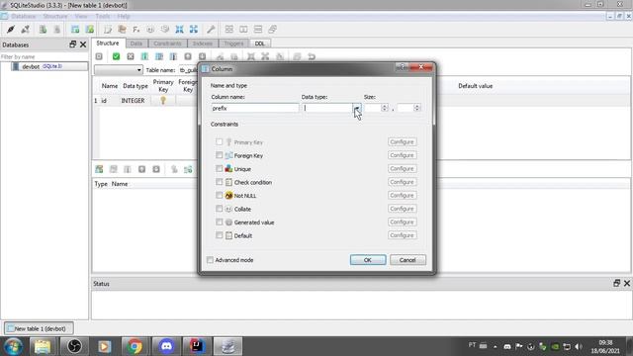The height and width of the screenshot is (356, 633).
Task: Open configuration with the wrench icon
Action: pos(211,29)
